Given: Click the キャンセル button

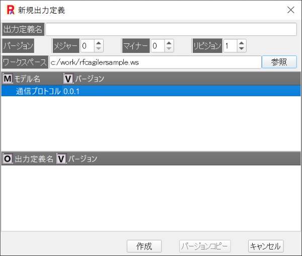Looking at the screenshot, I should pyautogui.click(x=266, y=246).
